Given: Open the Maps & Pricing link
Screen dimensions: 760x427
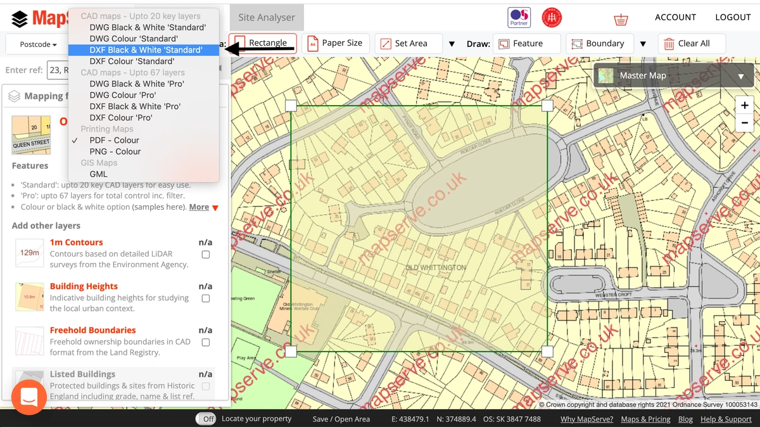Looking at the screenshot, I should [x=645, y=419].
